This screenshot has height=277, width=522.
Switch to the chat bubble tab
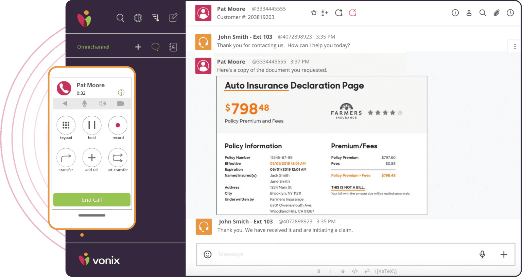tap(155, 47)
